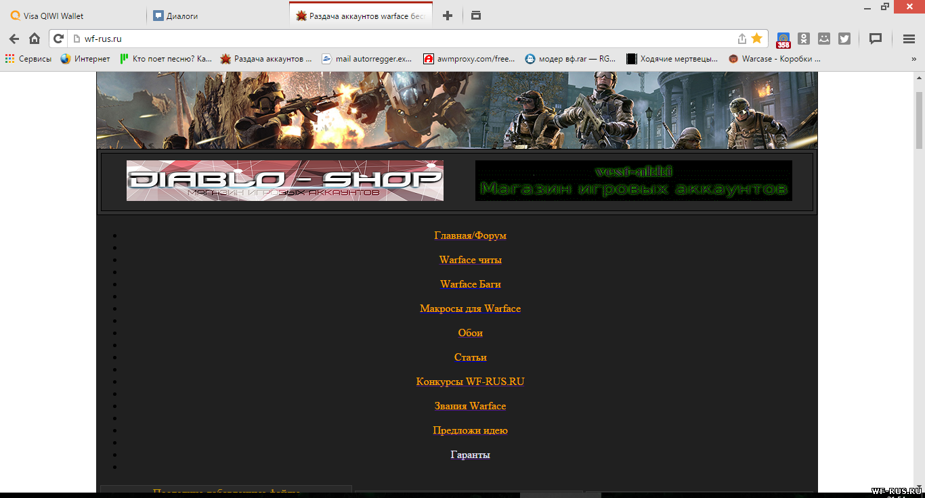Reload the page with refresh icon
Image resolution: width=925 pixels, height=498 pixels.
(59, 39)
